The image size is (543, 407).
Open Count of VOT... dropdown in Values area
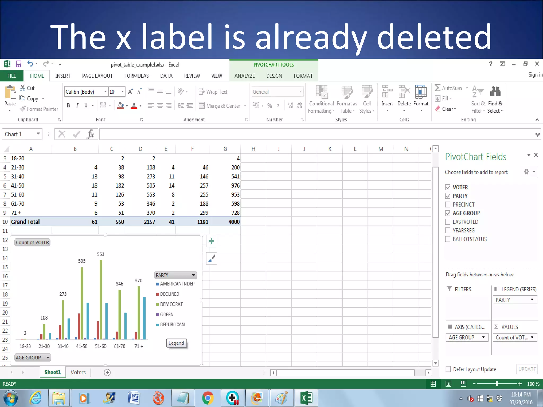click(532, 337)
